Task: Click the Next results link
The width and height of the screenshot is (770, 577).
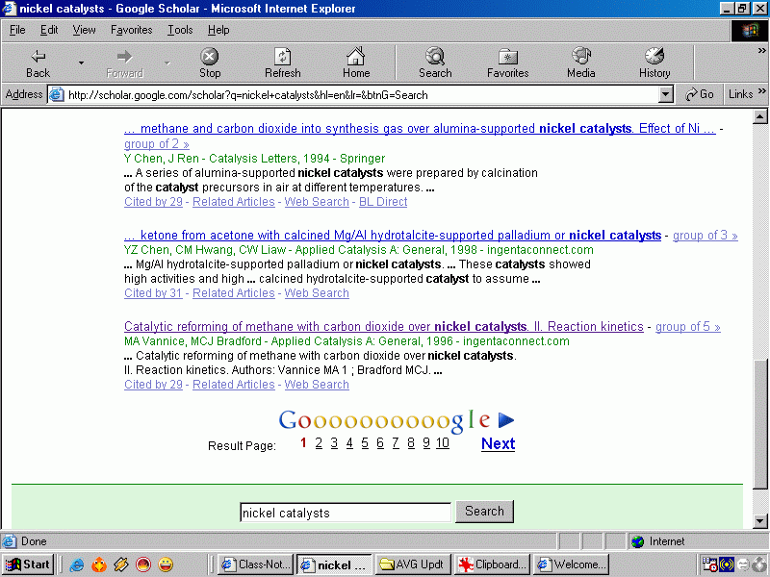Action: pos(498,443)
